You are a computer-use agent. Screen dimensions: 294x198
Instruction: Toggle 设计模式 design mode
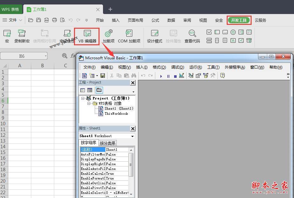click(x=155, y=36)
